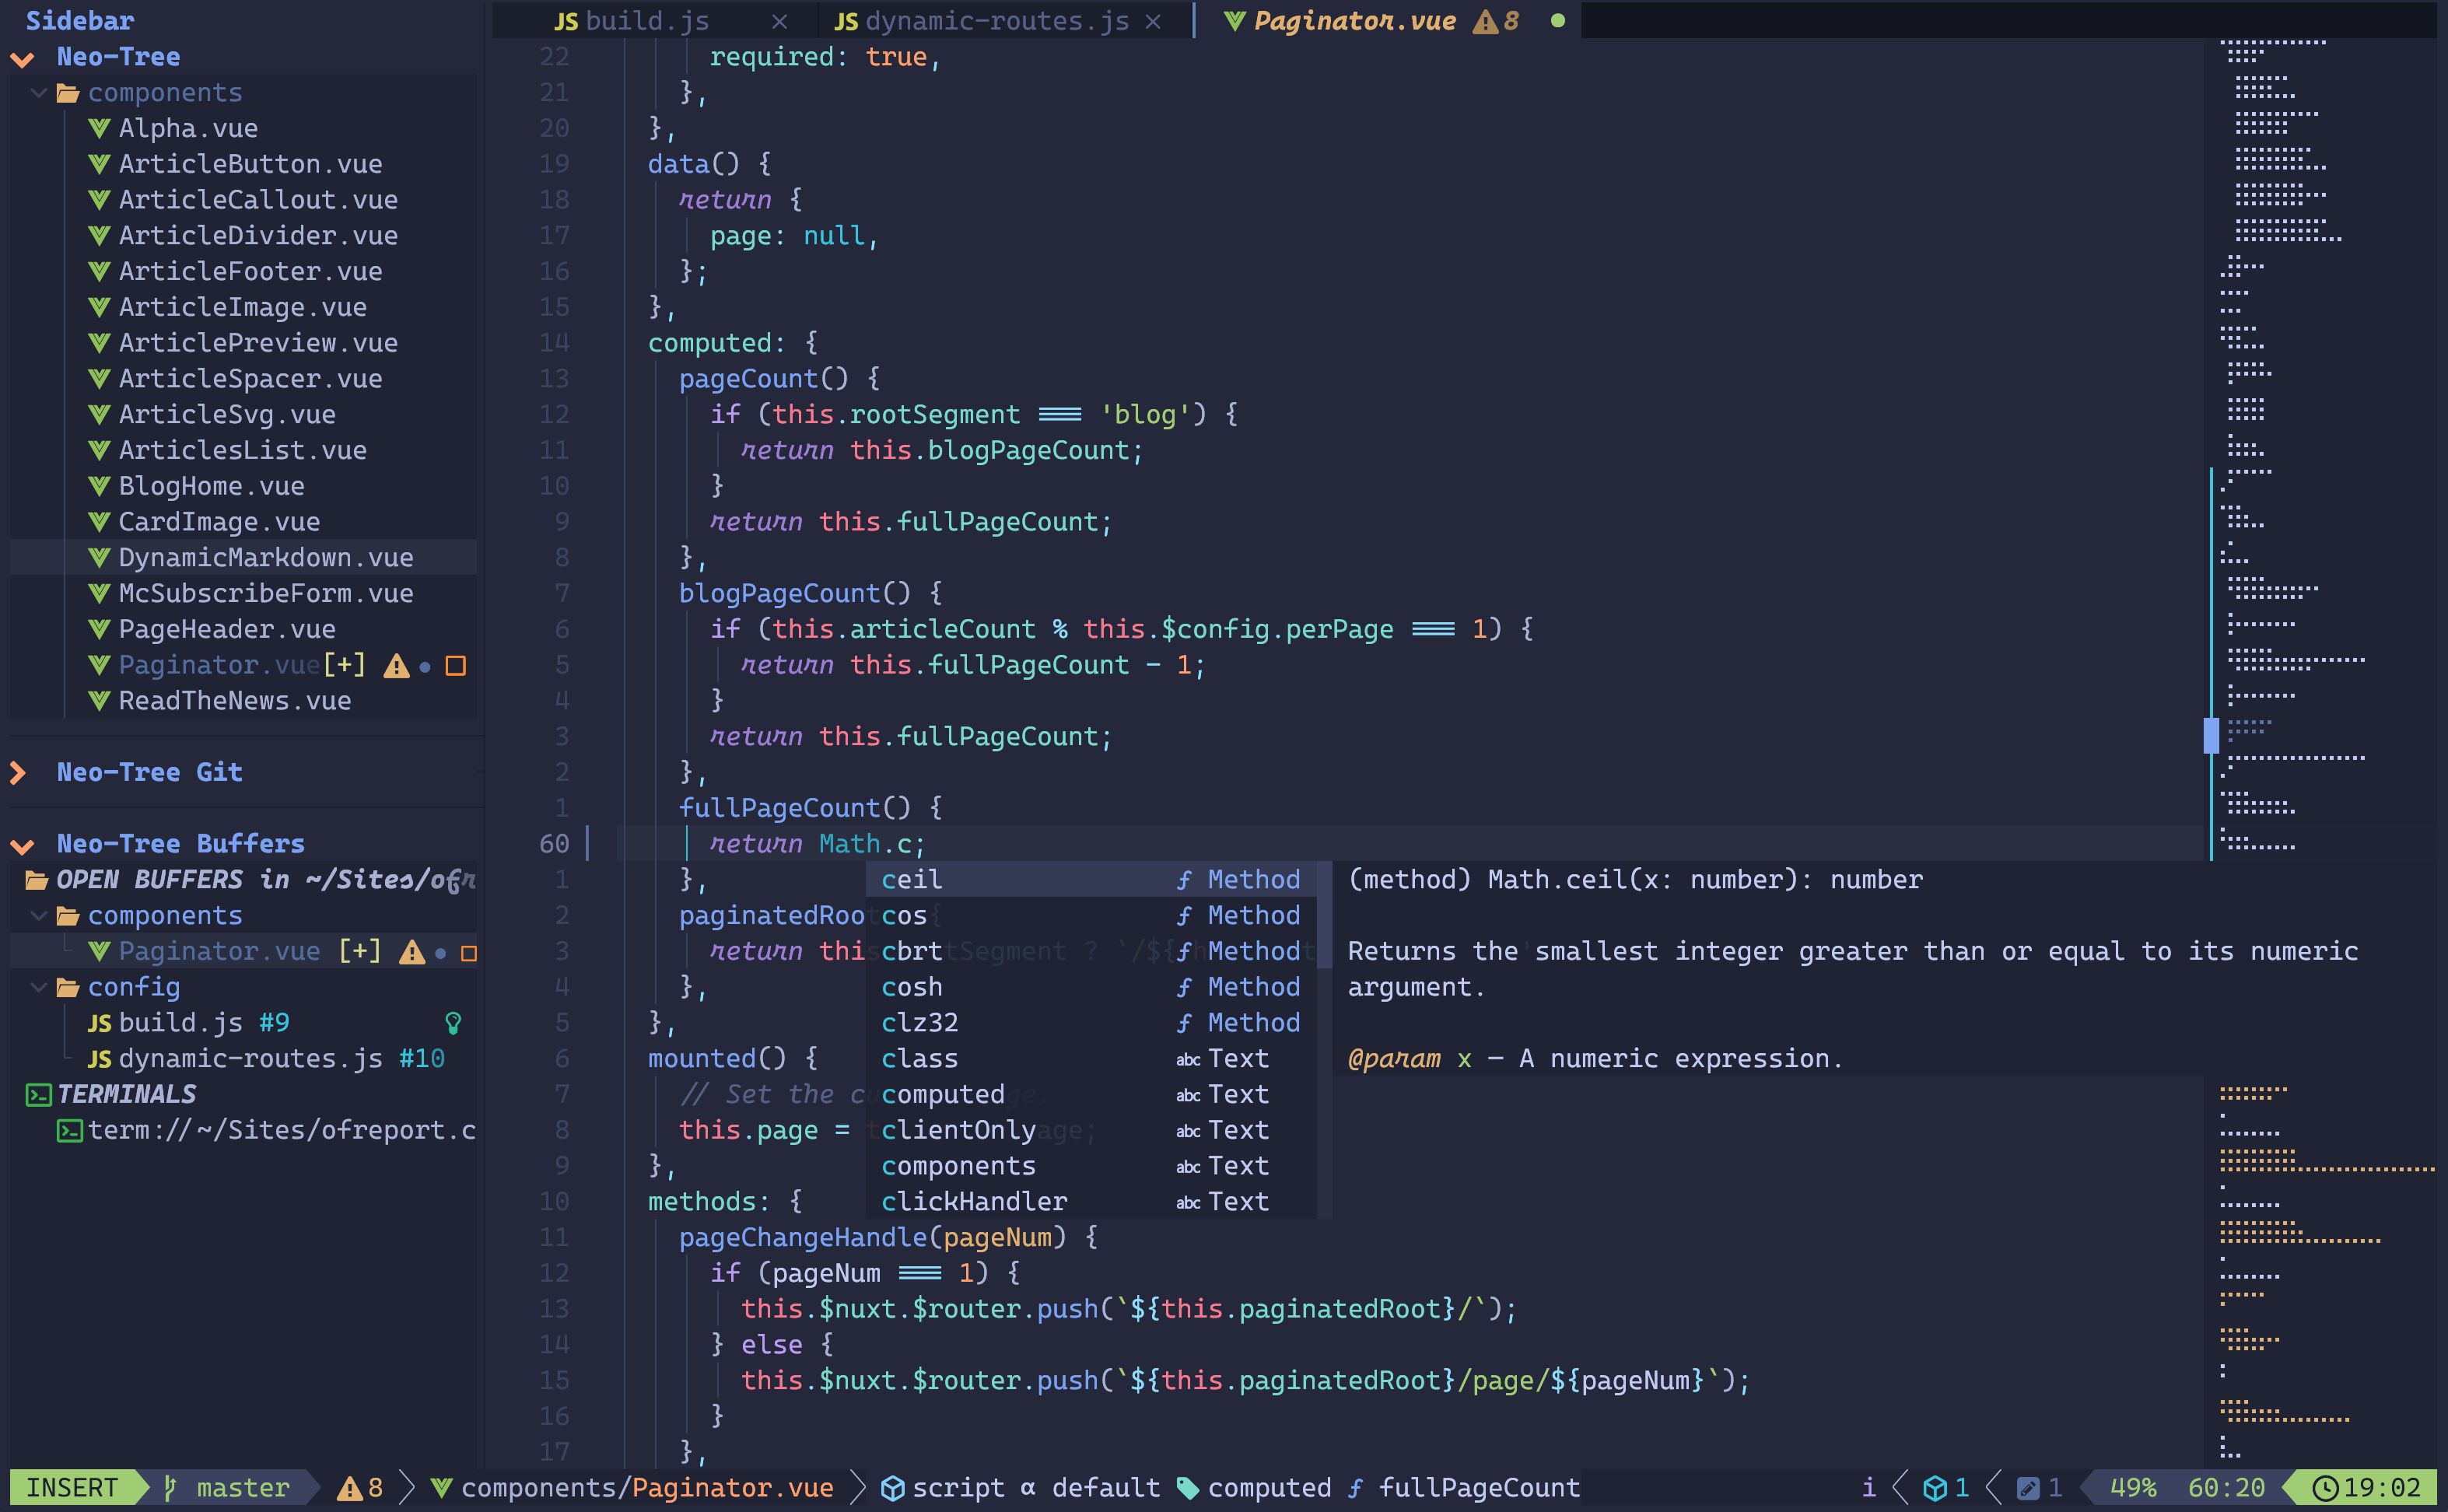Screen dimensions: 2448x1512
Task: Select build.js #9 buffer
Action: [204, 1024]
